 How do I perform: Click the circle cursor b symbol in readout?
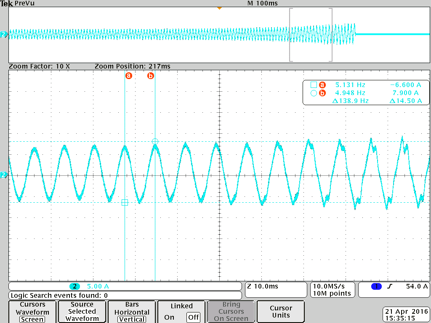click(x=314, y=93)
